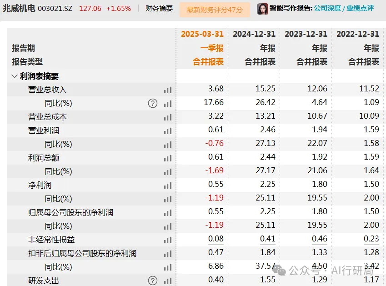Image resolution: width=386 pixels, height=286 pixels.
Task: Click 利润总额 row label
Action: (x=44, y=158)
